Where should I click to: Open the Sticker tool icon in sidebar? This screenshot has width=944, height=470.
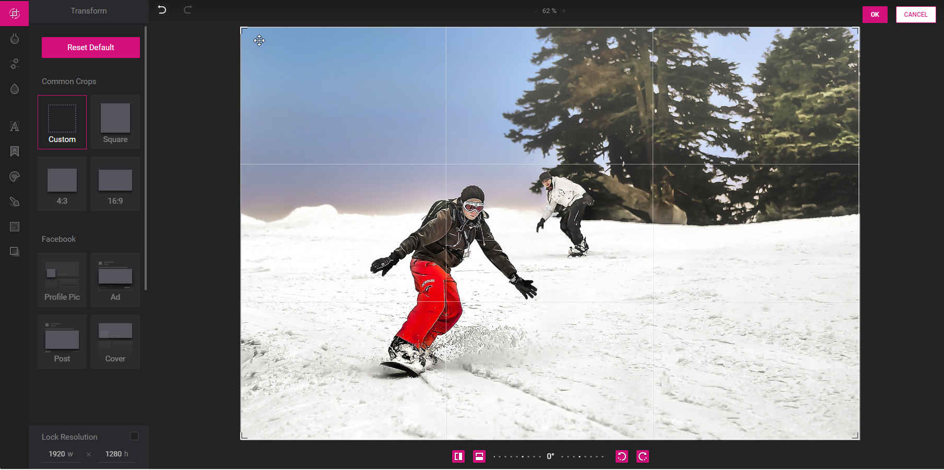15,177
